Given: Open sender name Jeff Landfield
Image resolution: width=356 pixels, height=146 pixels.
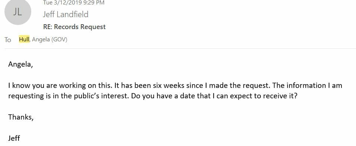Looking at the screenshot, I should click(x=65, y=14).
